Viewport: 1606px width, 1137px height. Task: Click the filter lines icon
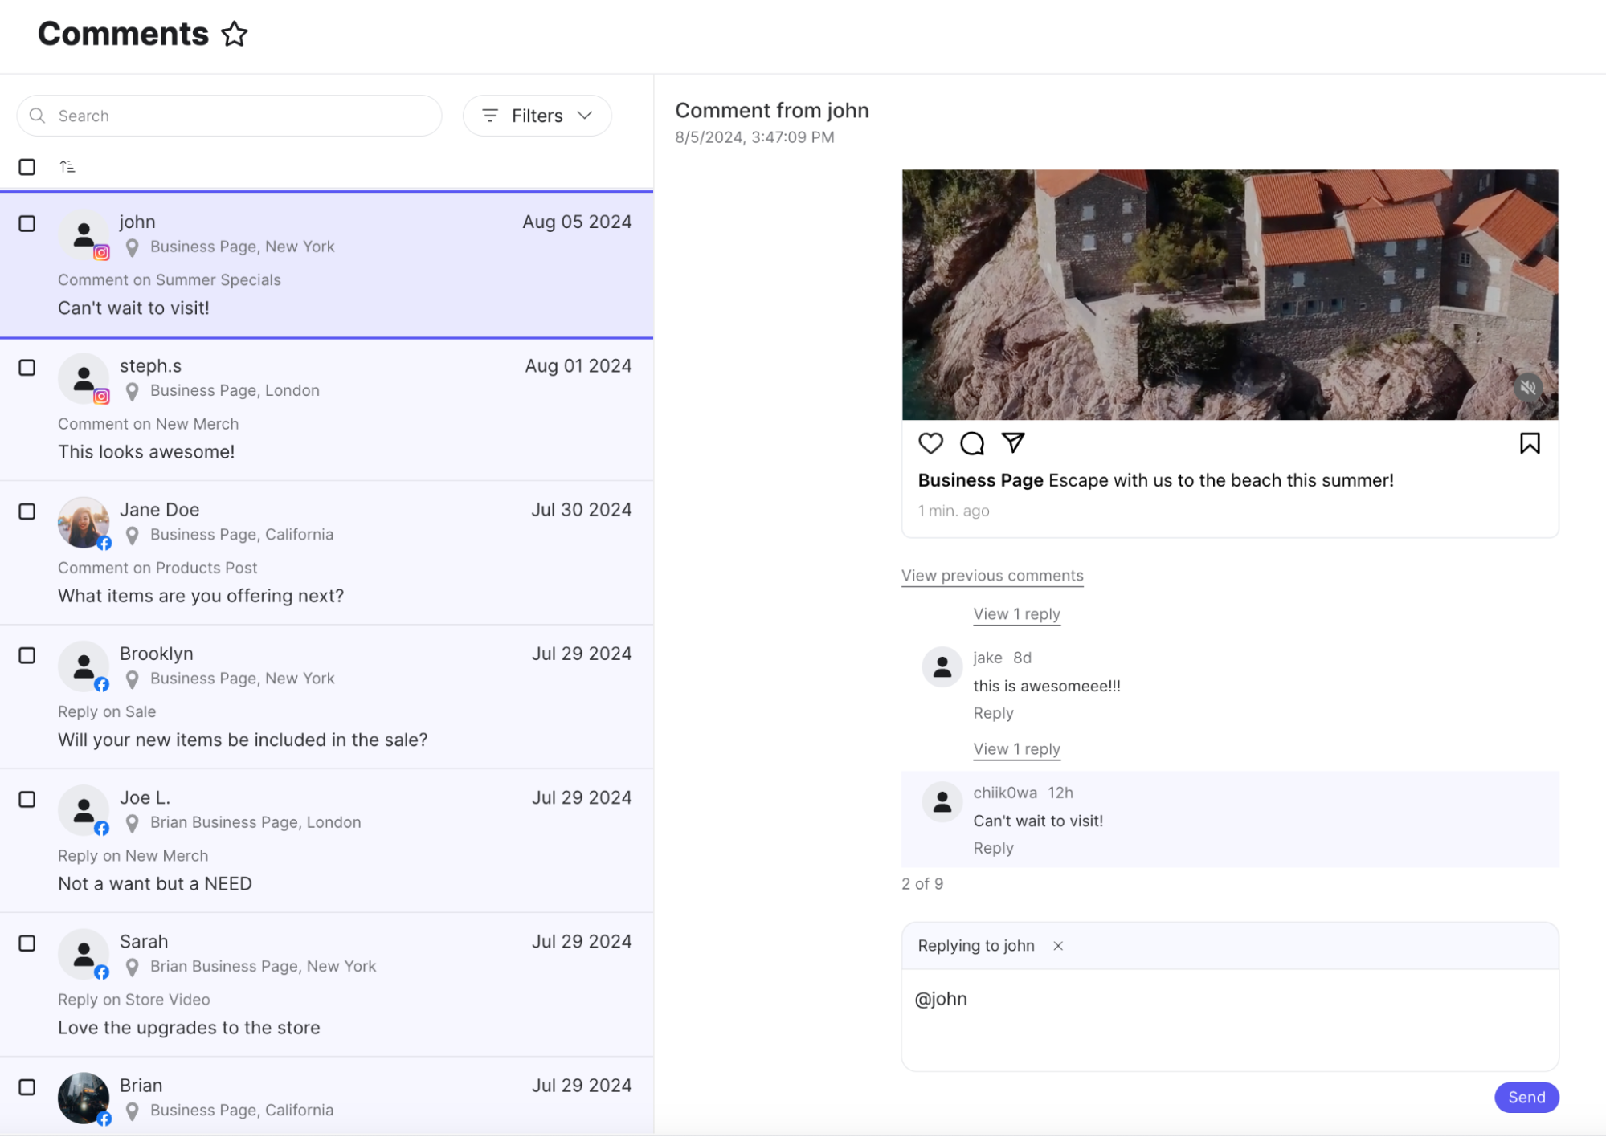[490, 116]
